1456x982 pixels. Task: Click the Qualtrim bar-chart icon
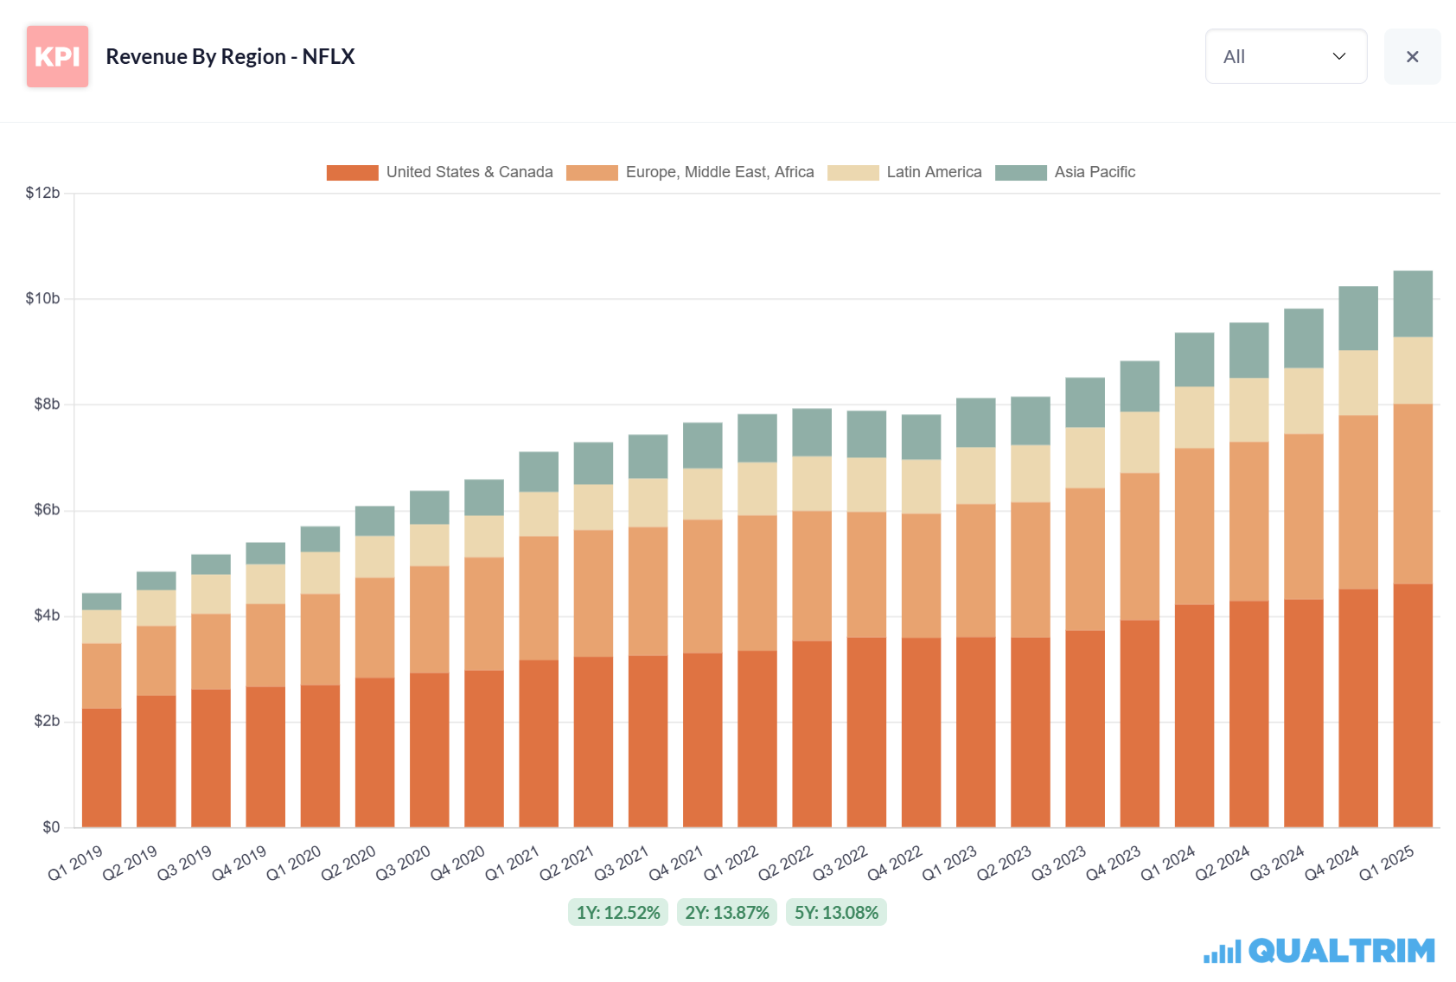click(x=1223, y=952)
